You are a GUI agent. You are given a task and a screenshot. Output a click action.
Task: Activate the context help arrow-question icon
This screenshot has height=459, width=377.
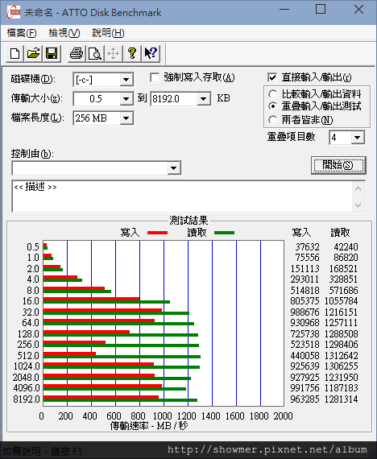point(151,54)
